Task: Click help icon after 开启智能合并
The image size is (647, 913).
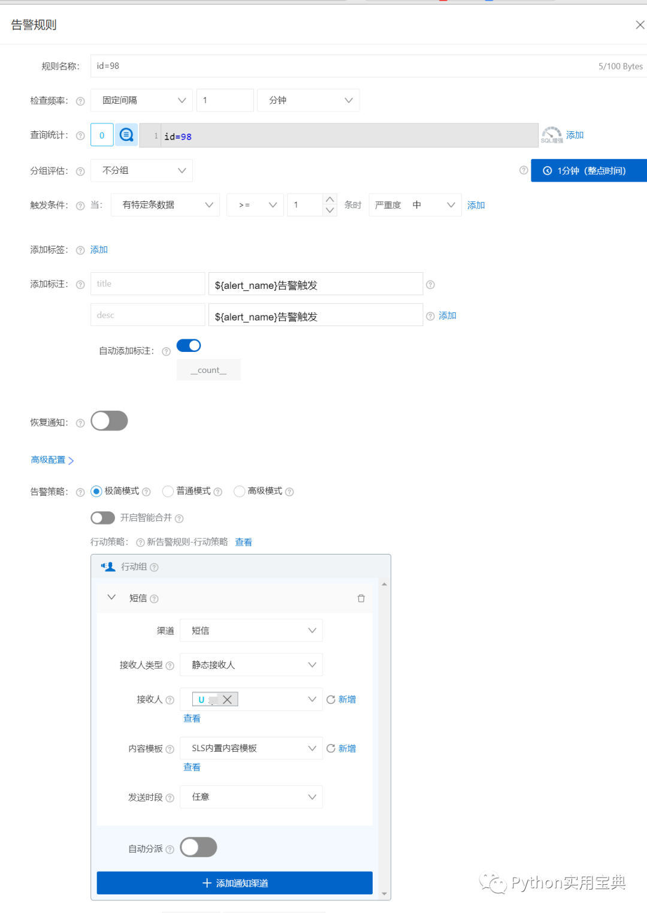Action: click(x=179, y=519)
